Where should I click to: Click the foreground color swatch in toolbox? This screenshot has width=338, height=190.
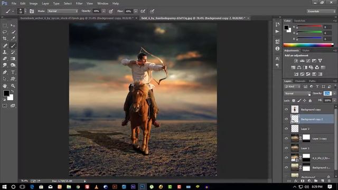click(x=6, y=93)
